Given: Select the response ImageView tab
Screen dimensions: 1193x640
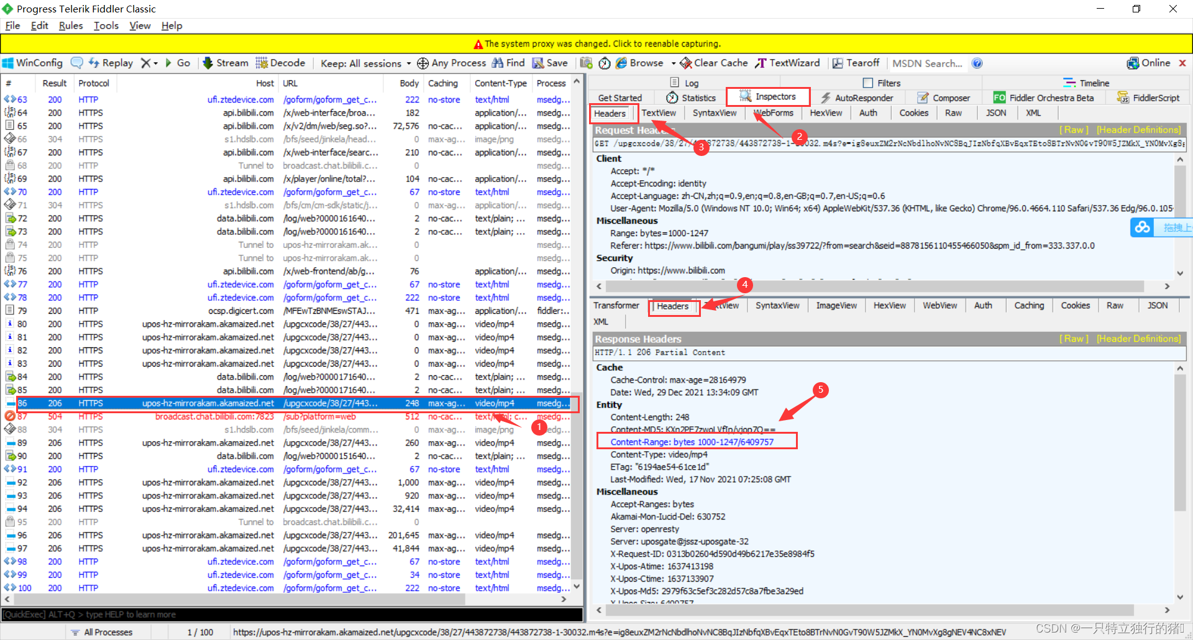Looking at the screenshot, I should tap(836, 305).
